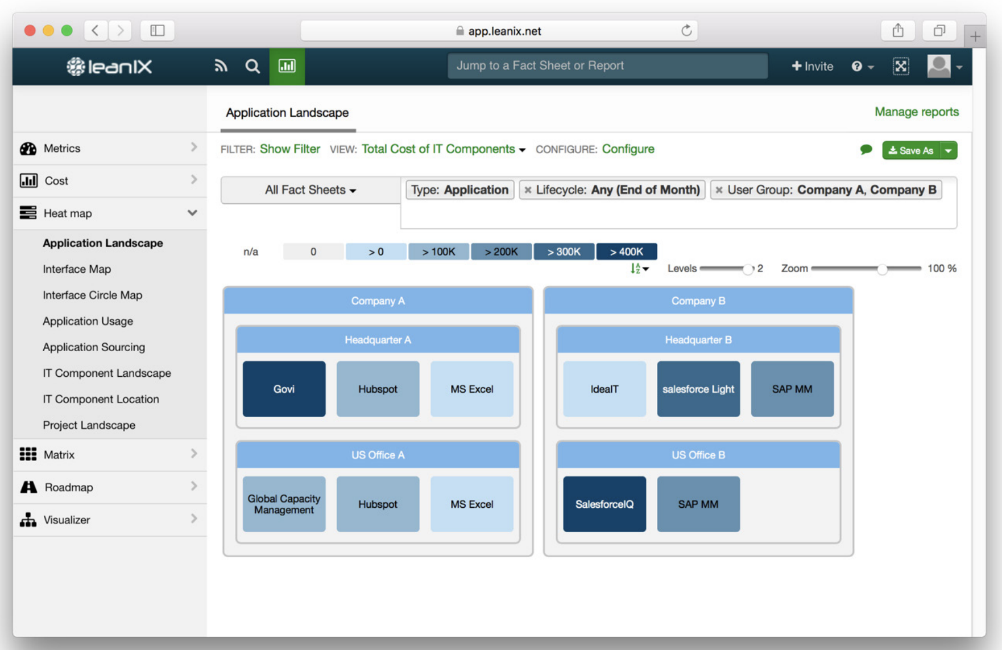1002x650 pixels.
Task: Remove the Lifecycle filter tag
Action: tap(528, 190)
